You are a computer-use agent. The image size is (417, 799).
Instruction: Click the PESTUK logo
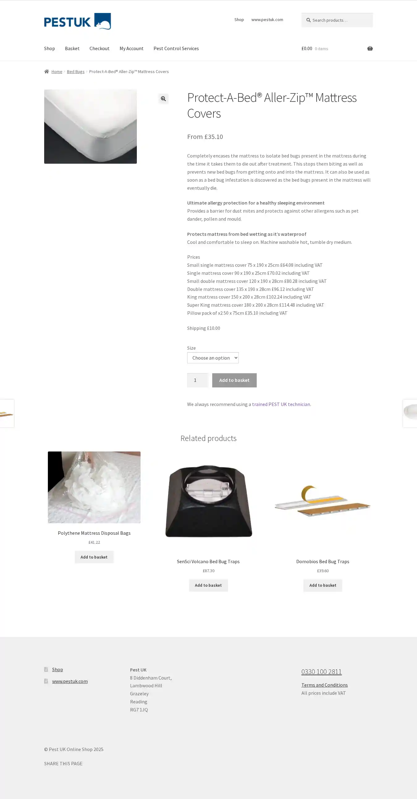[x=78, y=21]
